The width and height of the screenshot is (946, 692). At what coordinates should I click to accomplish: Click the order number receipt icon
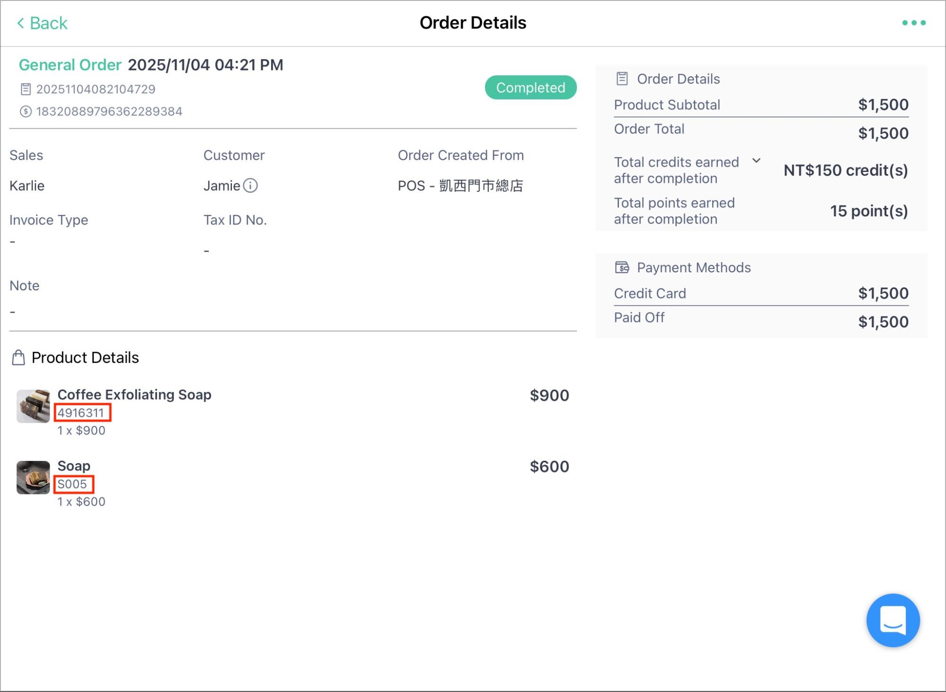(26, 89)
